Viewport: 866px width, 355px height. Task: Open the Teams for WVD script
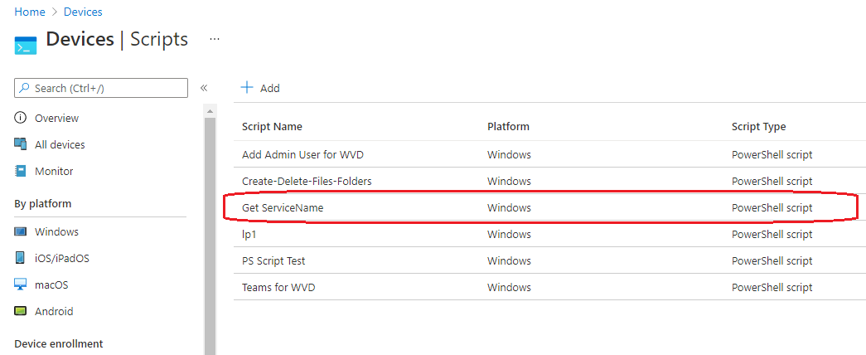(279, 288)
